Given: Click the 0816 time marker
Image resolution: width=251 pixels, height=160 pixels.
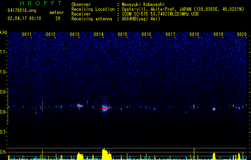Looking at the screenshot, I should point(146,34).
